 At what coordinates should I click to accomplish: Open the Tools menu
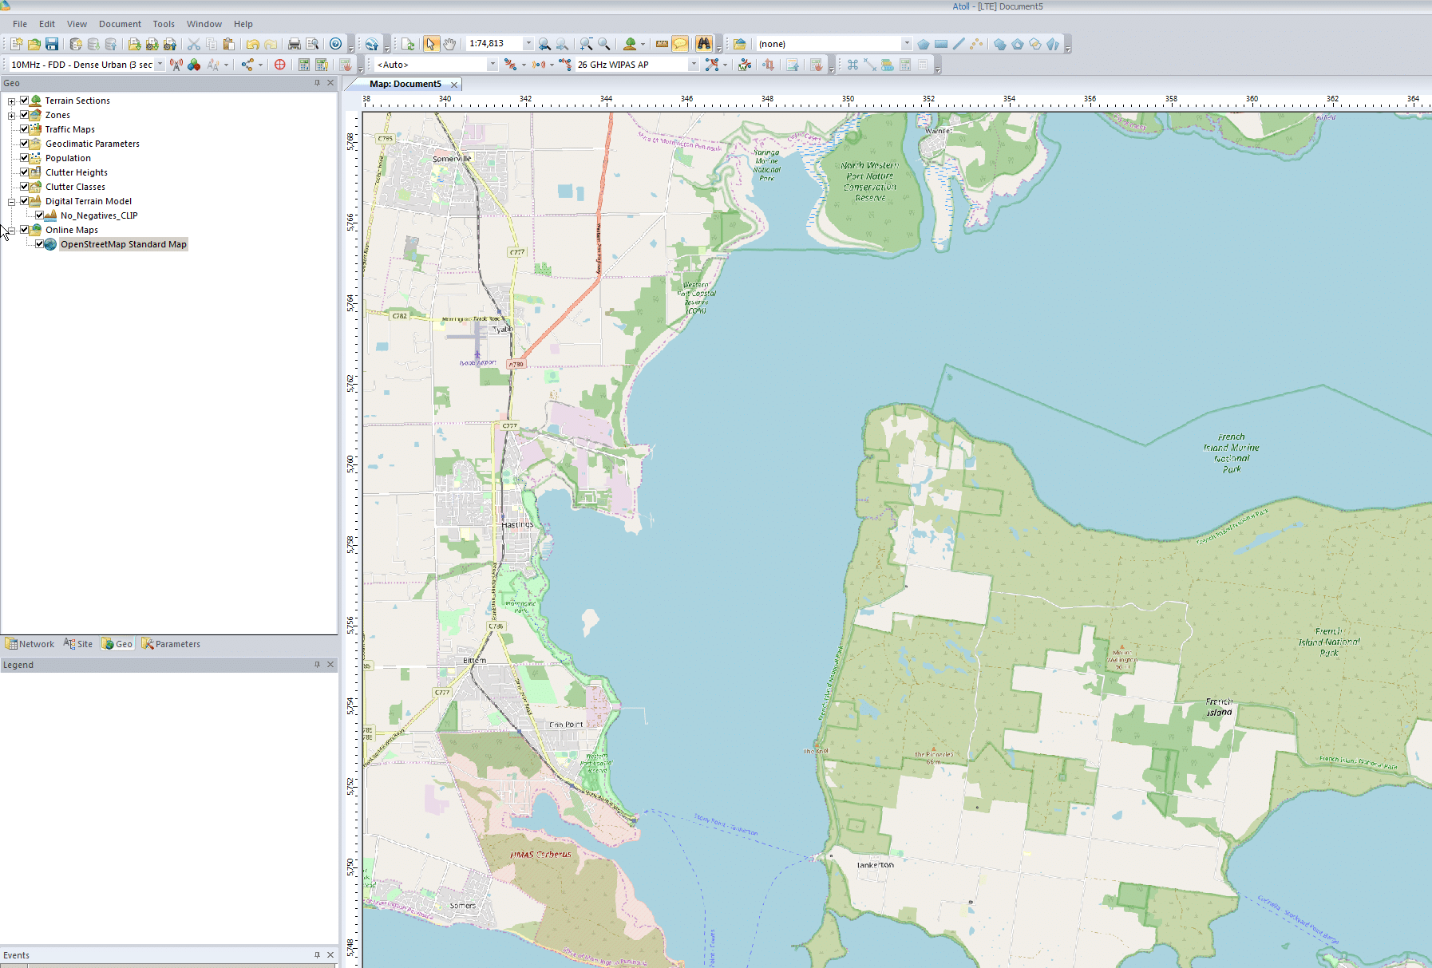164,24
